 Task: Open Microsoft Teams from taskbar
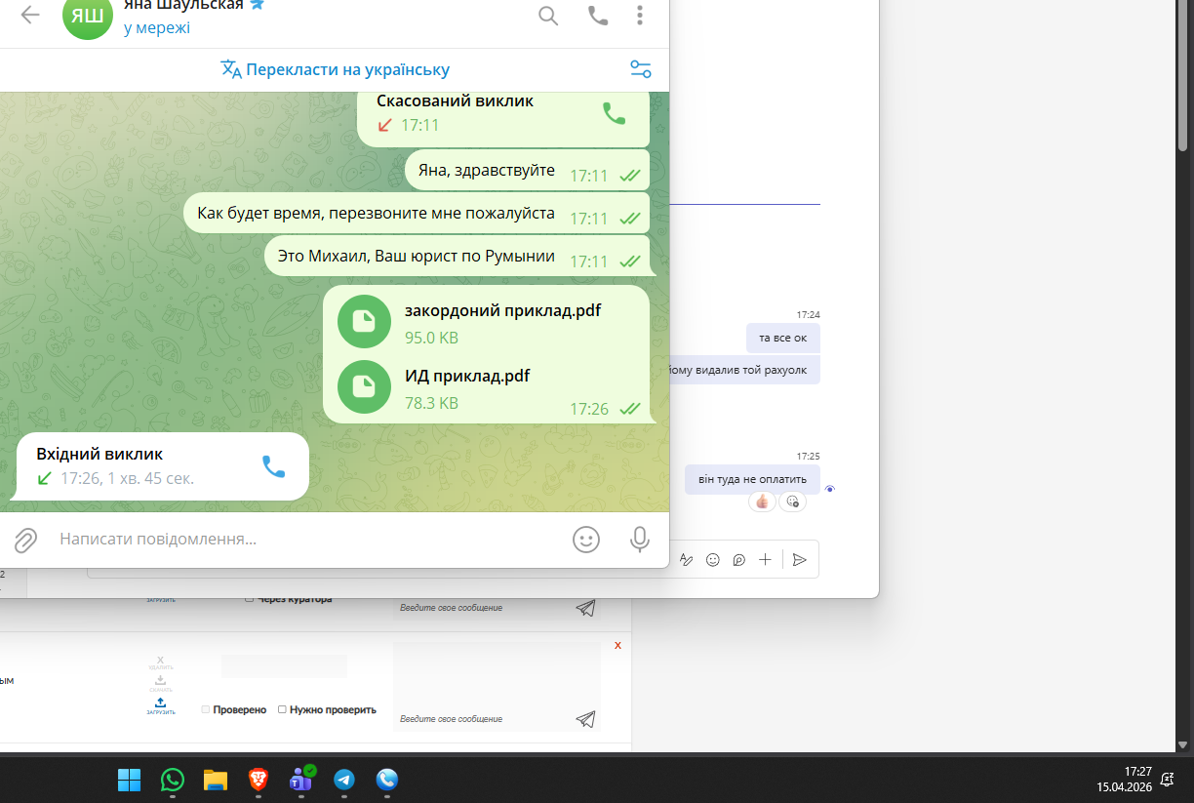click(x=301, y=780)
